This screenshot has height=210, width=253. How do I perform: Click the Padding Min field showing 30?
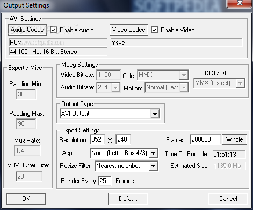(26, 94)
